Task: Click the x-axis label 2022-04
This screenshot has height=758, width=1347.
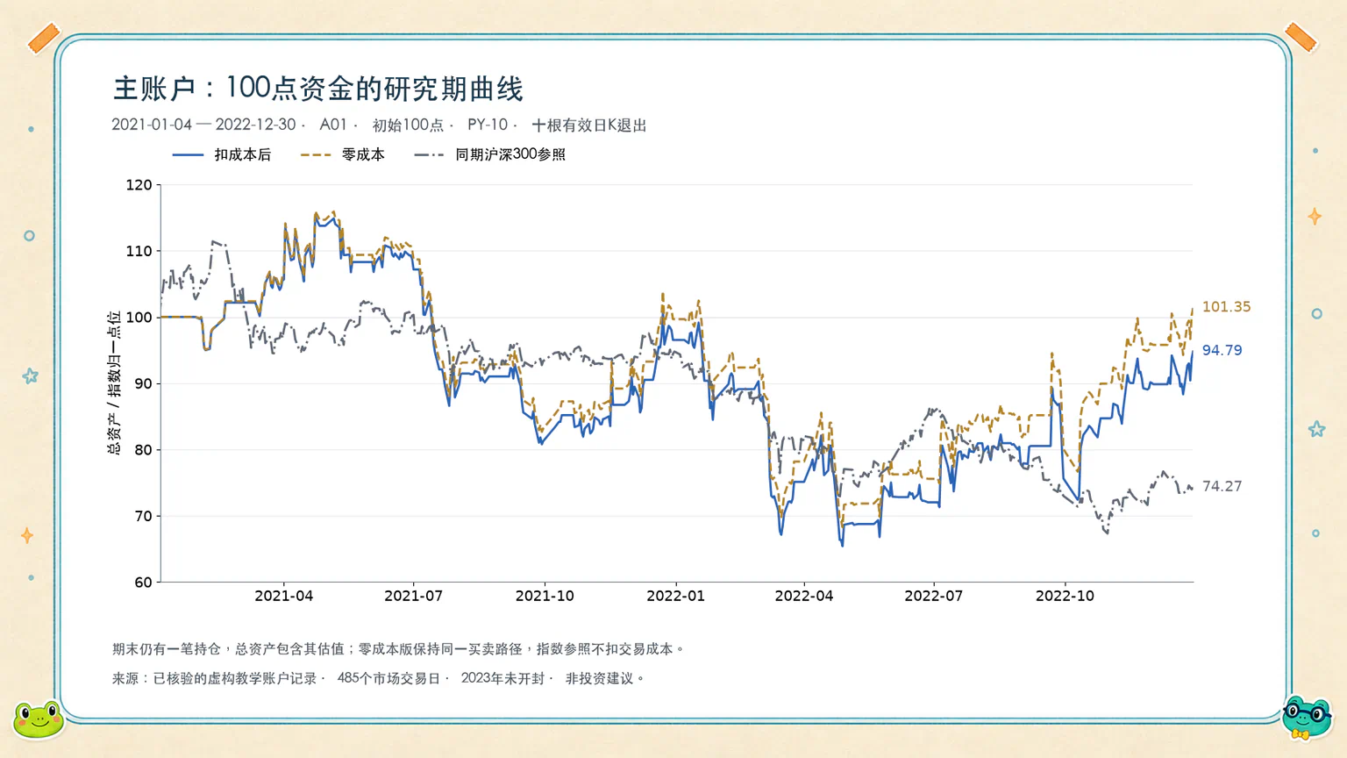Action: [x=804, y=596]
